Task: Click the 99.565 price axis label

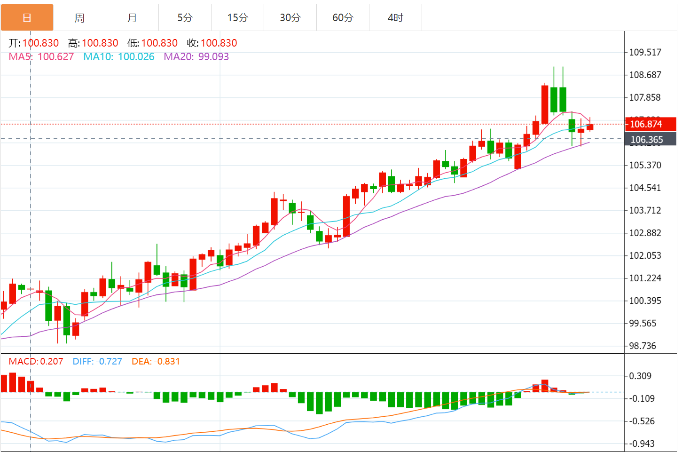Action: (x=643, y=323)
